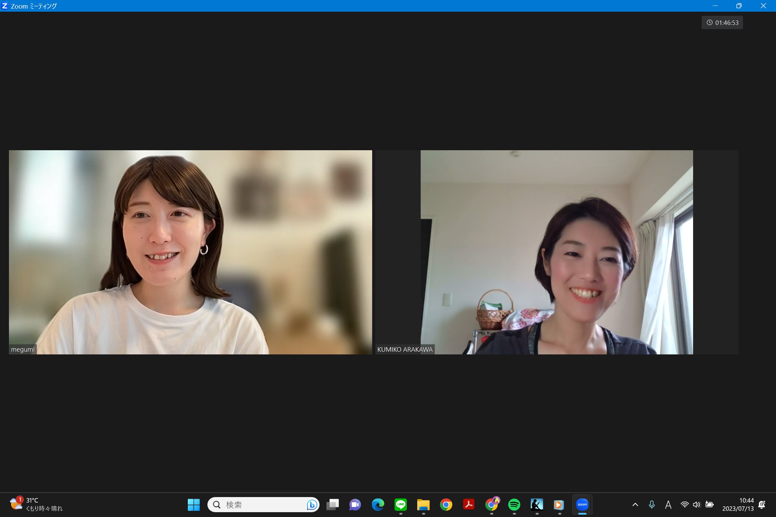Image resolution: width=776 pixels, height=517 pixels.
Task: Close the Zoom meeting window
Action: point(763,6)
